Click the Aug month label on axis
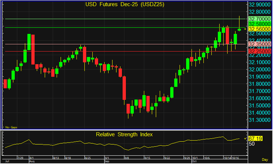273x164 pixels. pyautogui.click(x=31, y=162)
